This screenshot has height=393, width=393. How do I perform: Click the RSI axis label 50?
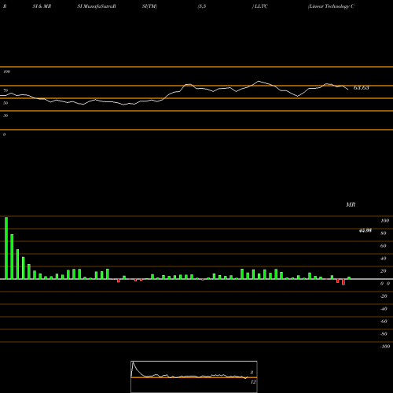pos(6,103)
